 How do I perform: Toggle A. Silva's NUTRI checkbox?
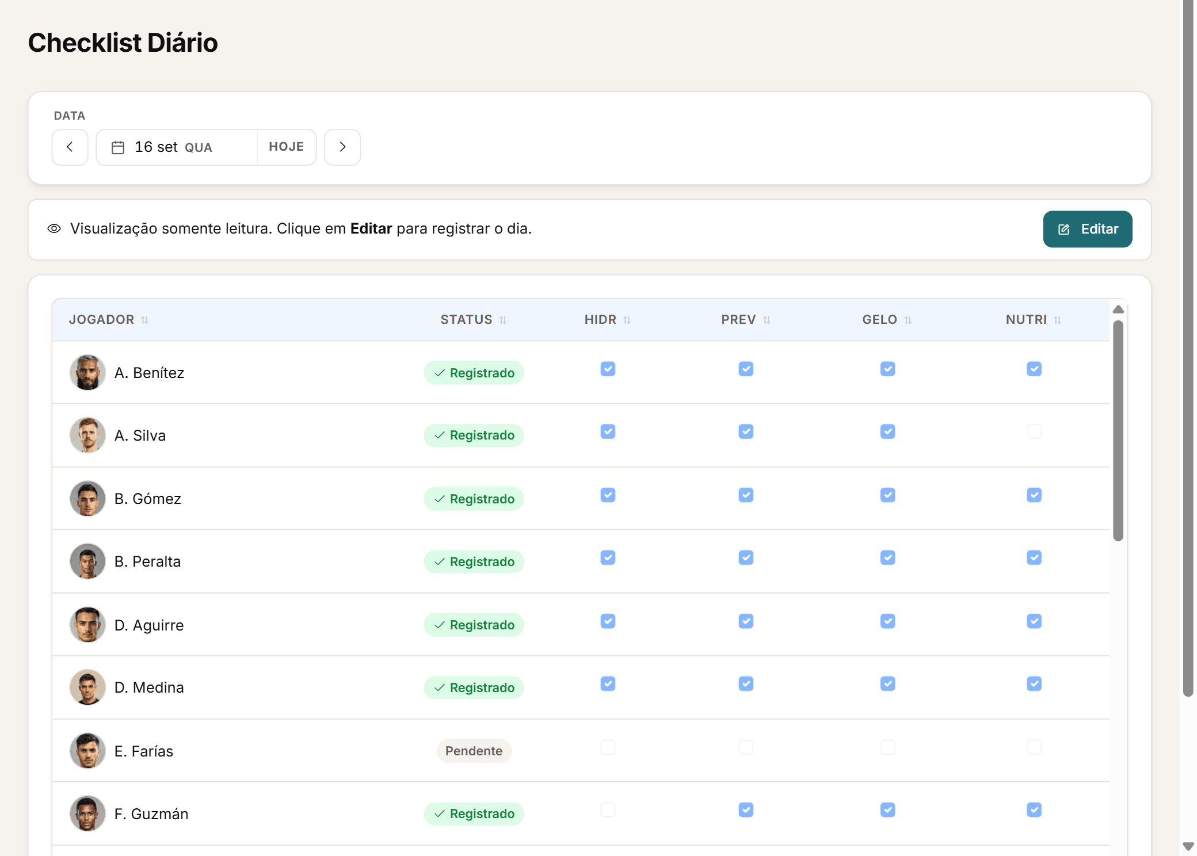pyautogui.click(x=1034, y=431)
